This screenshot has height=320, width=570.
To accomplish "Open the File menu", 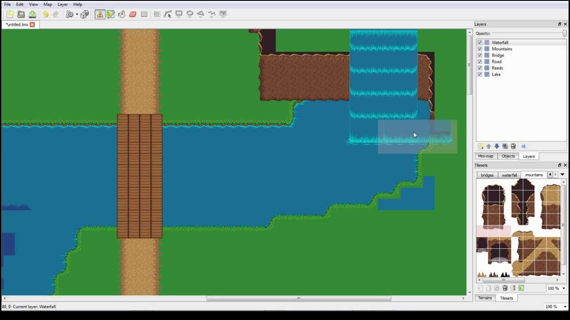I will [x=8, y=4].
